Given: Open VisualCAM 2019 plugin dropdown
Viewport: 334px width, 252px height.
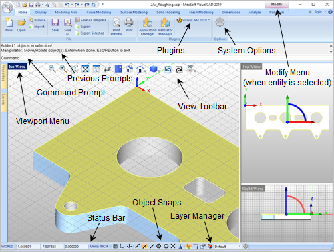Looking at the screenshot, I should (x=193, y=20).
